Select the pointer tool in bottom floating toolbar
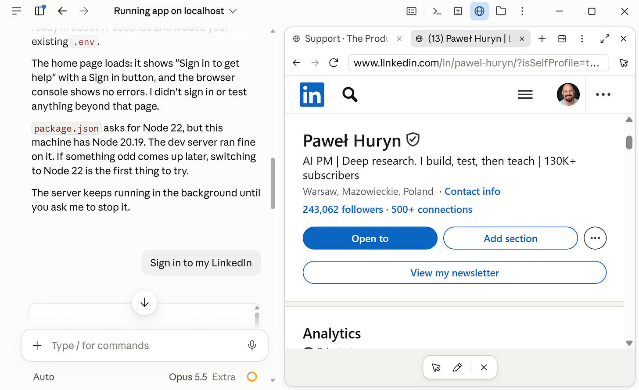 436,367
